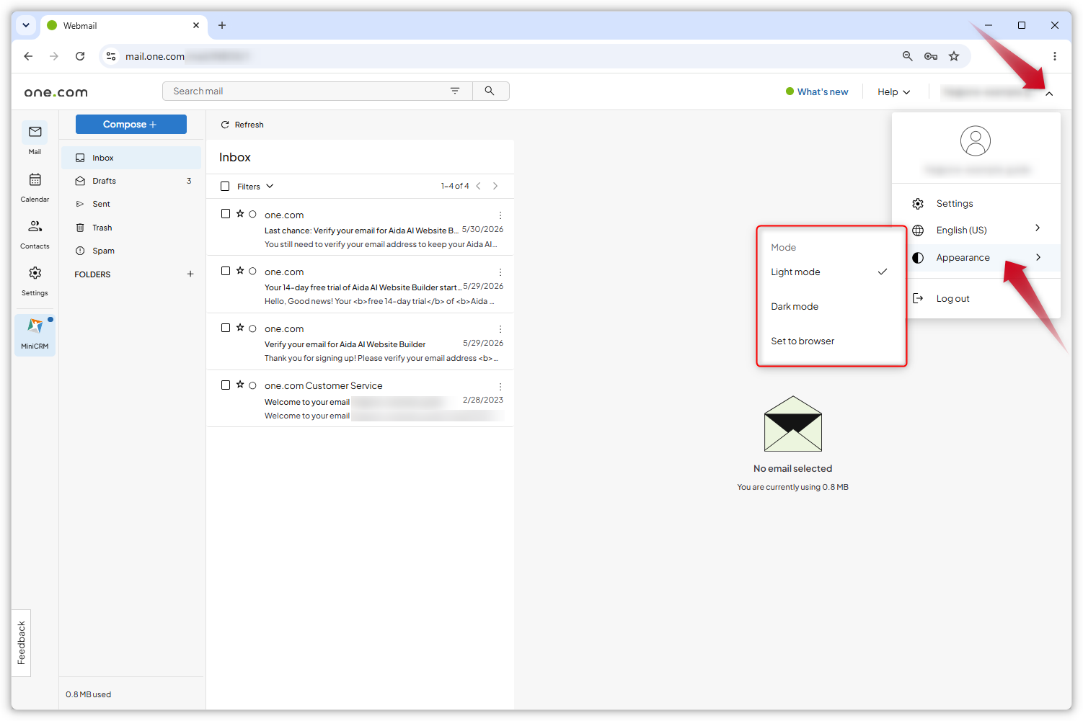The image size is (1083, 721).
Task: Open the browser tab list dropdown
Action: point(26,25)
